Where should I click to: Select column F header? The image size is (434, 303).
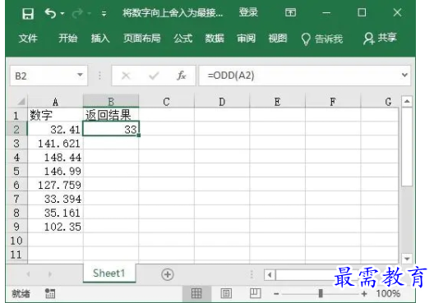tap(333, 102)
